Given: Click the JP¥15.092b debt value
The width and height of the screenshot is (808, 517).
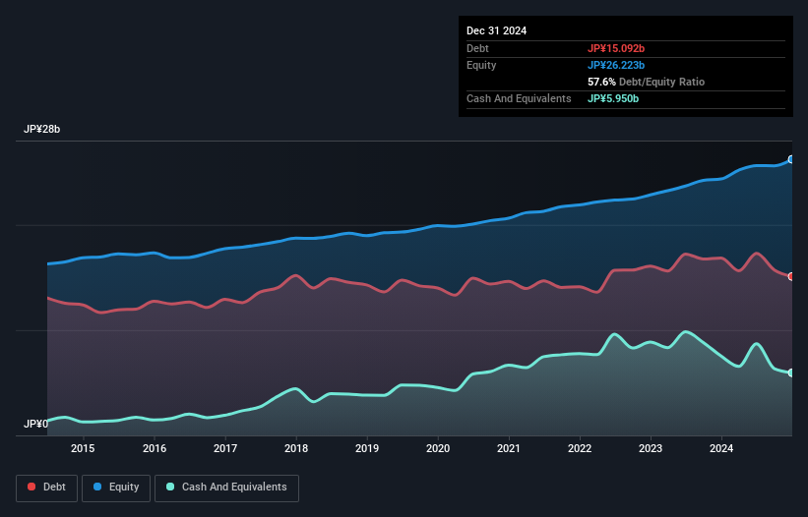Looking at the screenshot, I should click(x=616, y=48).
